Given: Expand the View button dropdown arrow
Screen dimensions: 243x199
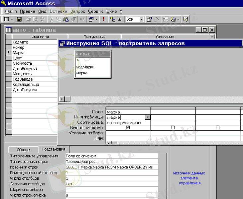Looking at the screenshot, I should (x=12, y=19).
